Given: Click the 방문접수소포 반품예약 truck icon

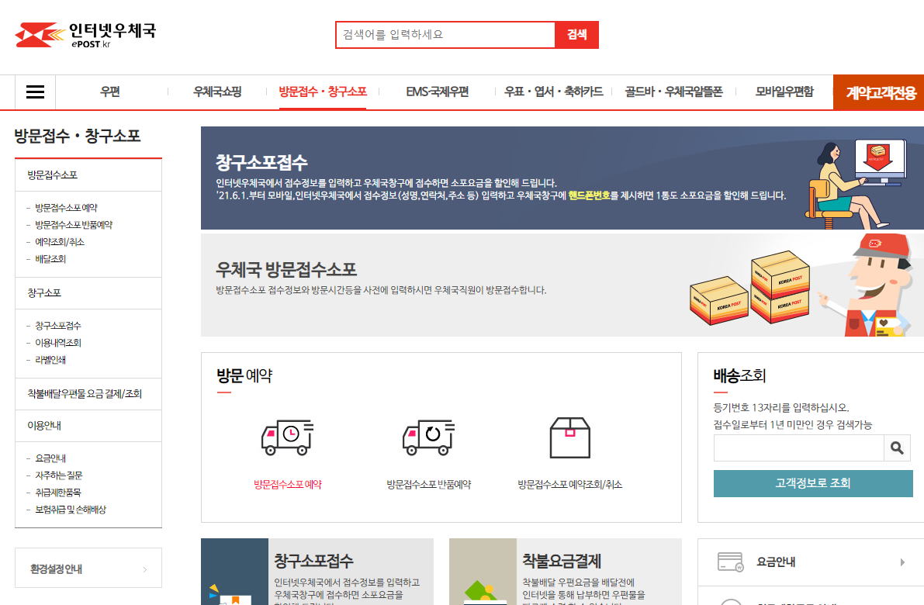Looking at the screenshot, I should [x=428, y=437].
